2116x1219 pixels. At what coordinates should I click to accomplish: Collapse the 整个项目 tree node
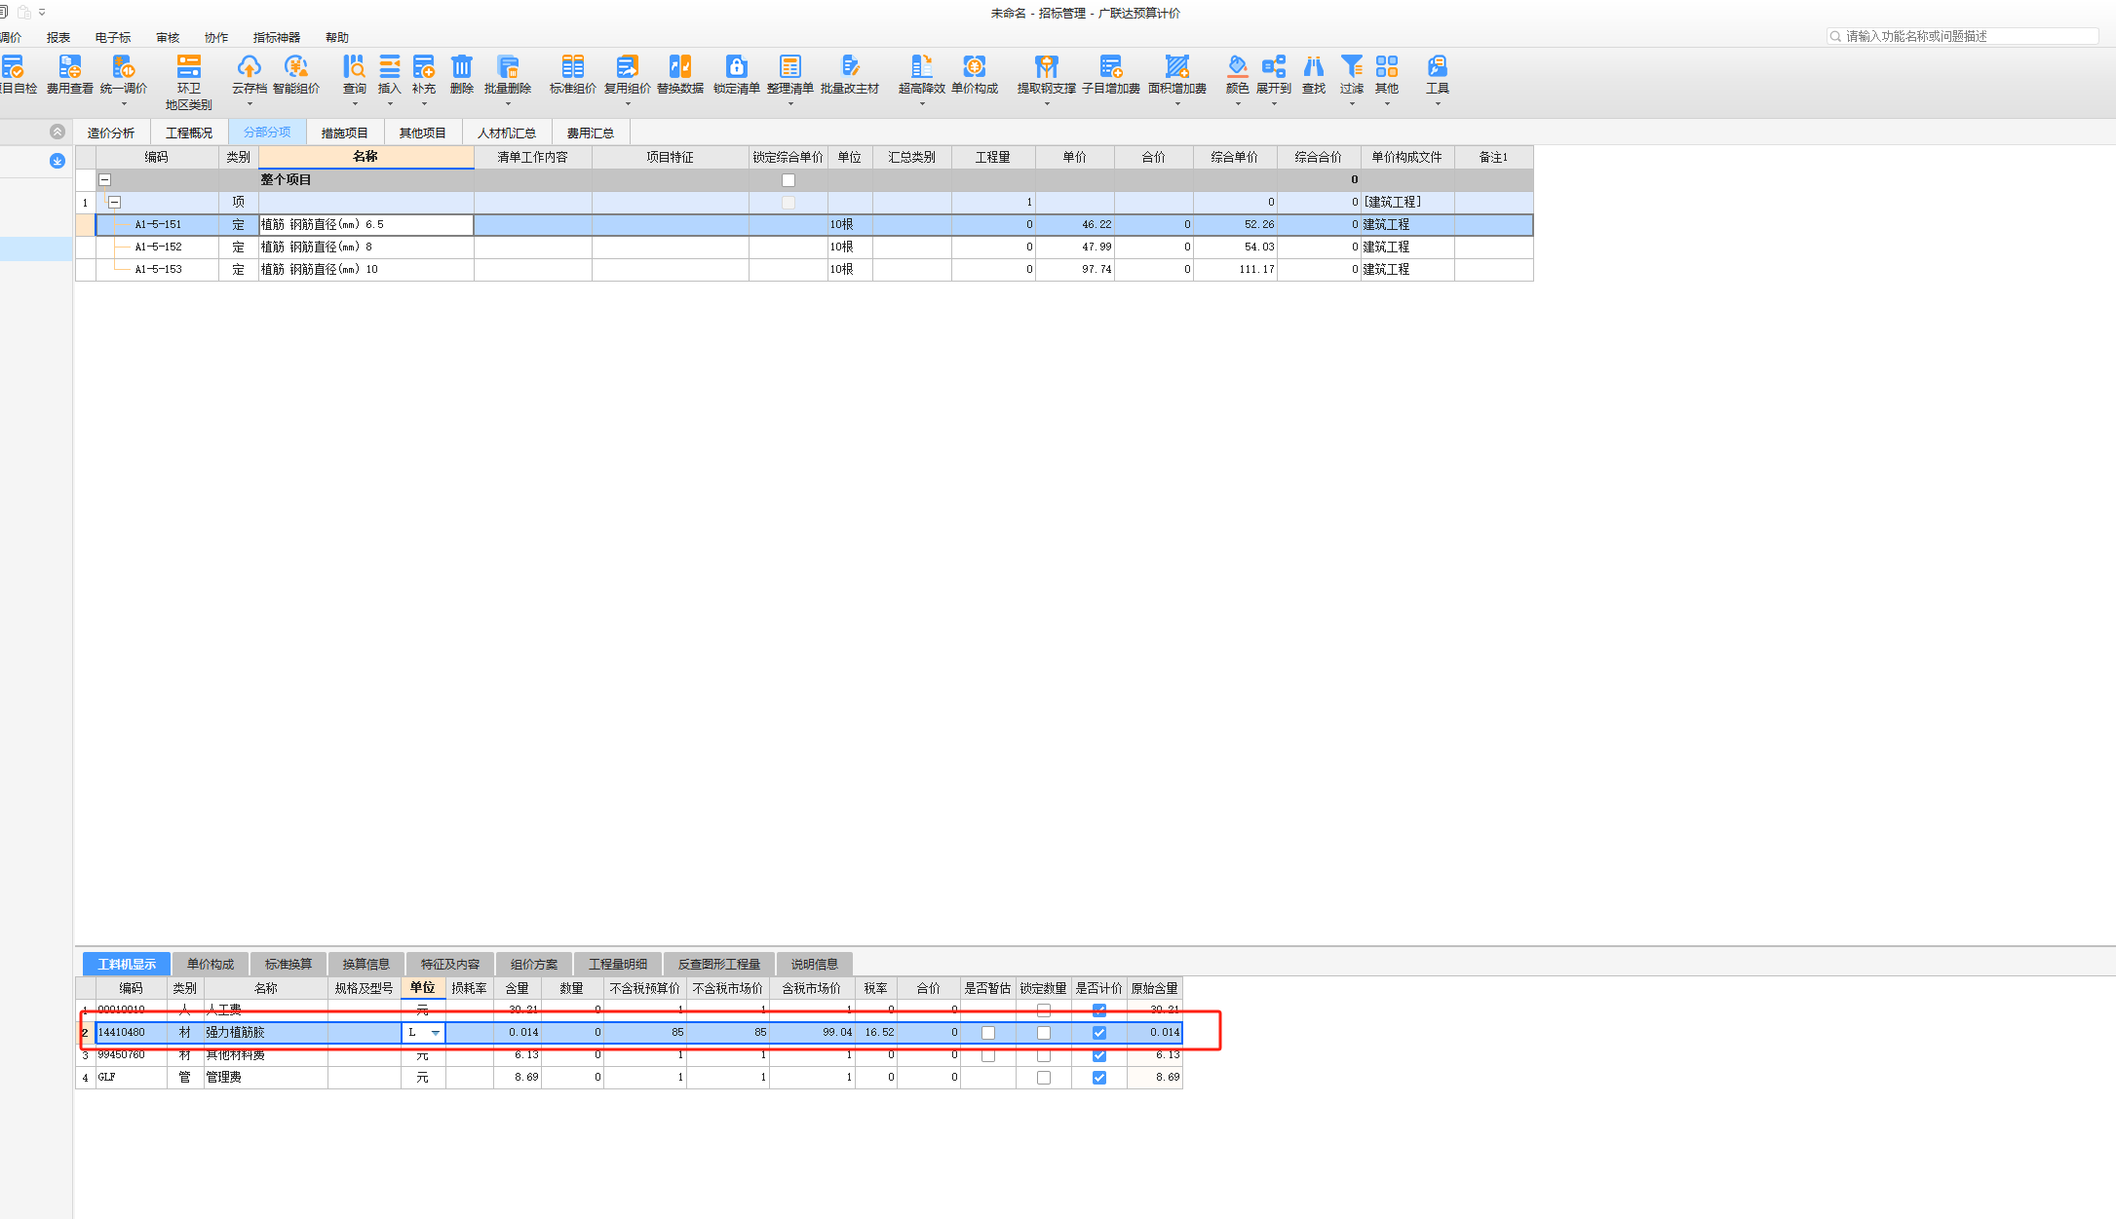pyautogui.click(x=105, y=180)
